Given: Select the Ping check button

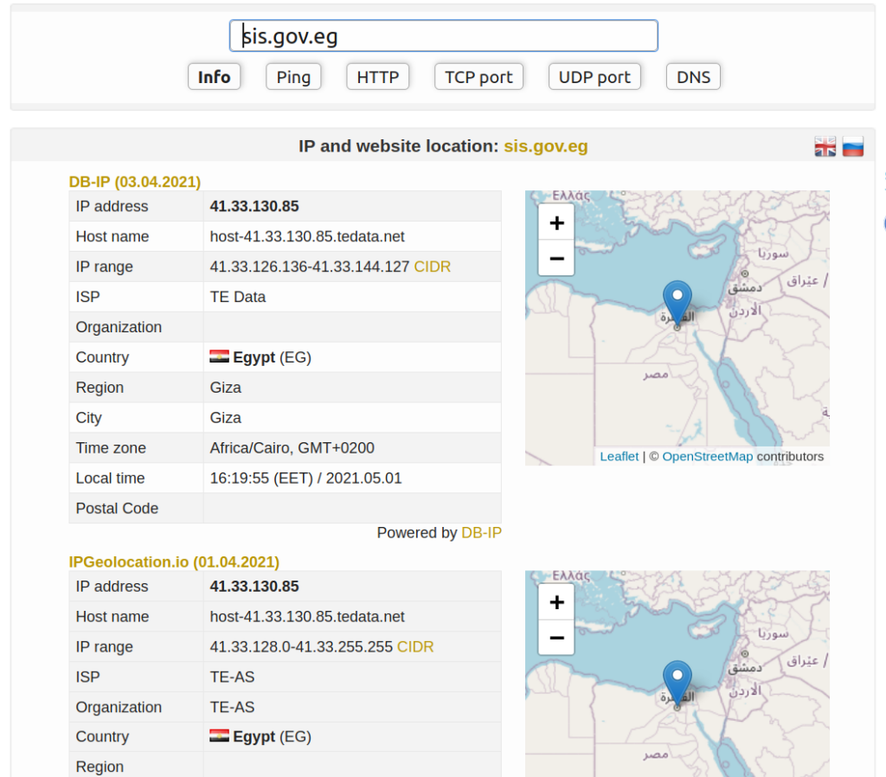Looking at the screenshot, I should point(293,77).
